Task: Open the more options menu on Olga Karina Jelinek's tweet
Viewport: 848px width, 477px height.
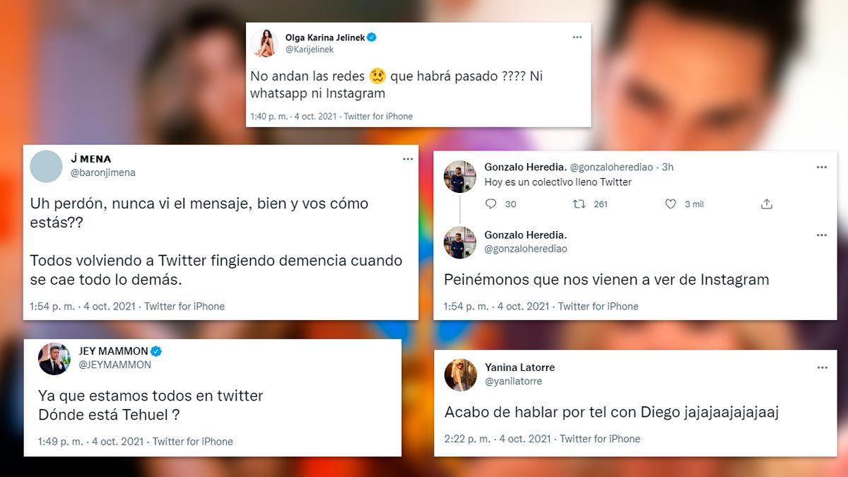Action: coord(577,37)
